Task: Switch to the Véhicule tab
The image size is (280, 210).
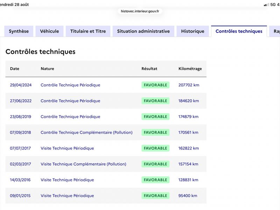Action: coord(49,31)
